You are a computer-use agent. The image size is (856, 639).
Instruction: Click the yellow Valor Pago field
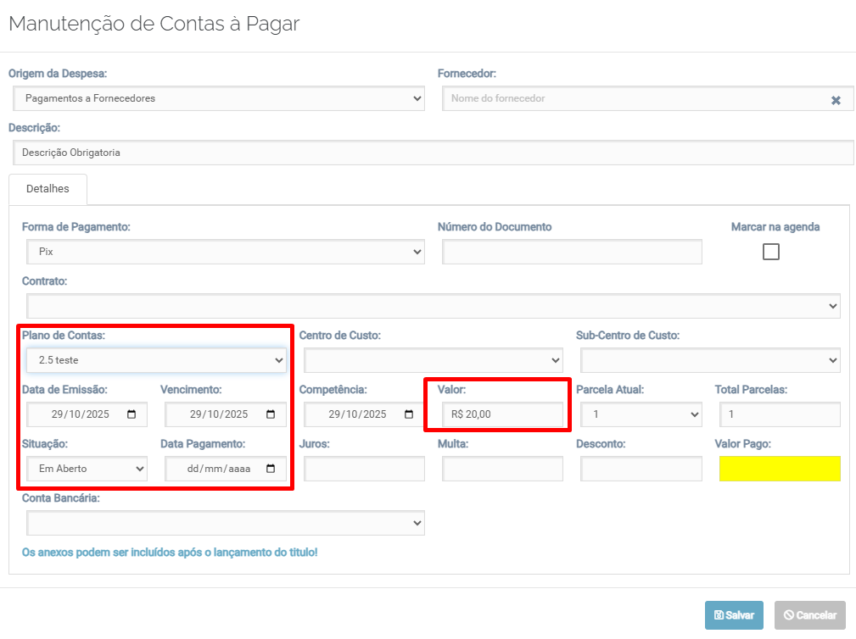pyautogui.click(x=779, y=469)
